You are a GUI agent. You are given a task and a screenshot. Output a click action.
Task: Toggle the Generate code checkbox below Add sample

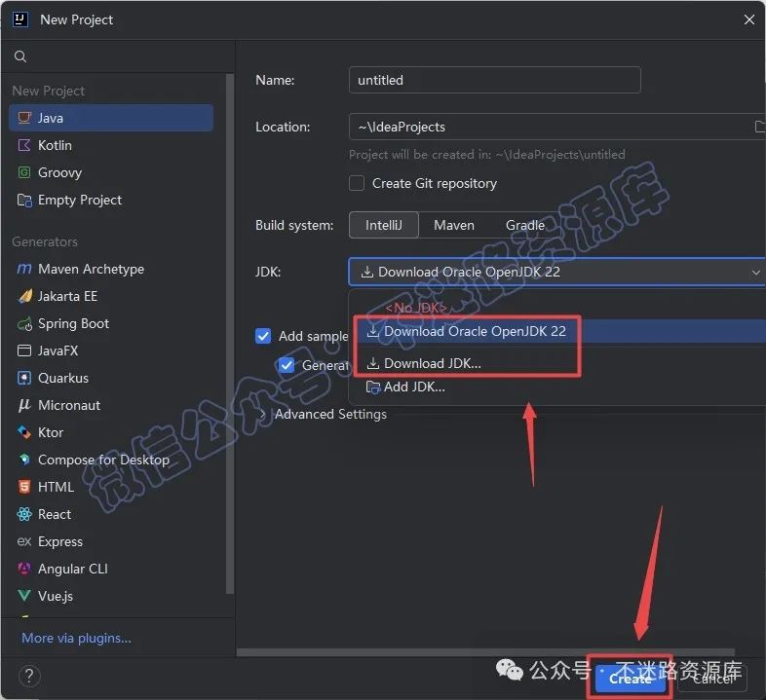(287, 365)
